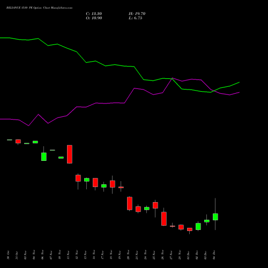Click the 19 Nov date label
268x268 pixels.
(x=120, y=255)
